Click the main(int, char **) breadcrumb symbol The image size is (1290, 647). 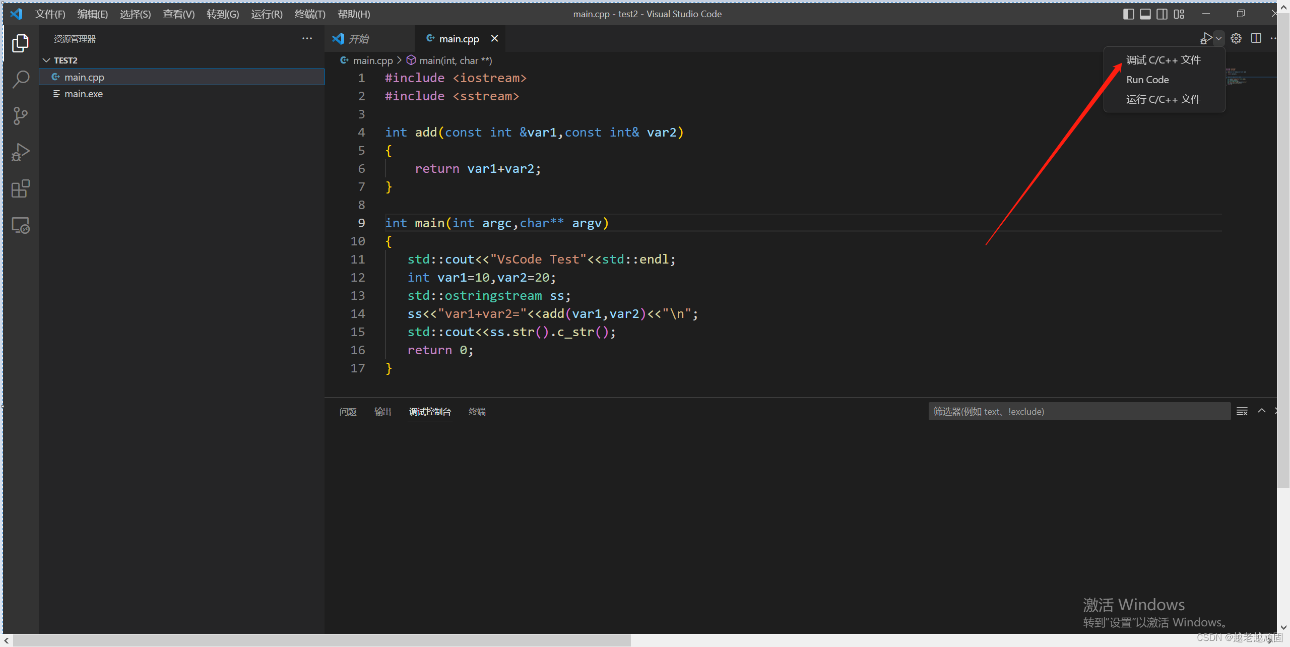pos(449,60)
